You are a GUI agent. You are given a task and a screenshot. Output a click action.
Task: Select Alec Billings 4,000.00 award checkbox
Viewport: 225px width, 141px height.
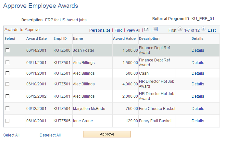pyautogui.click(x=7, y=84)
